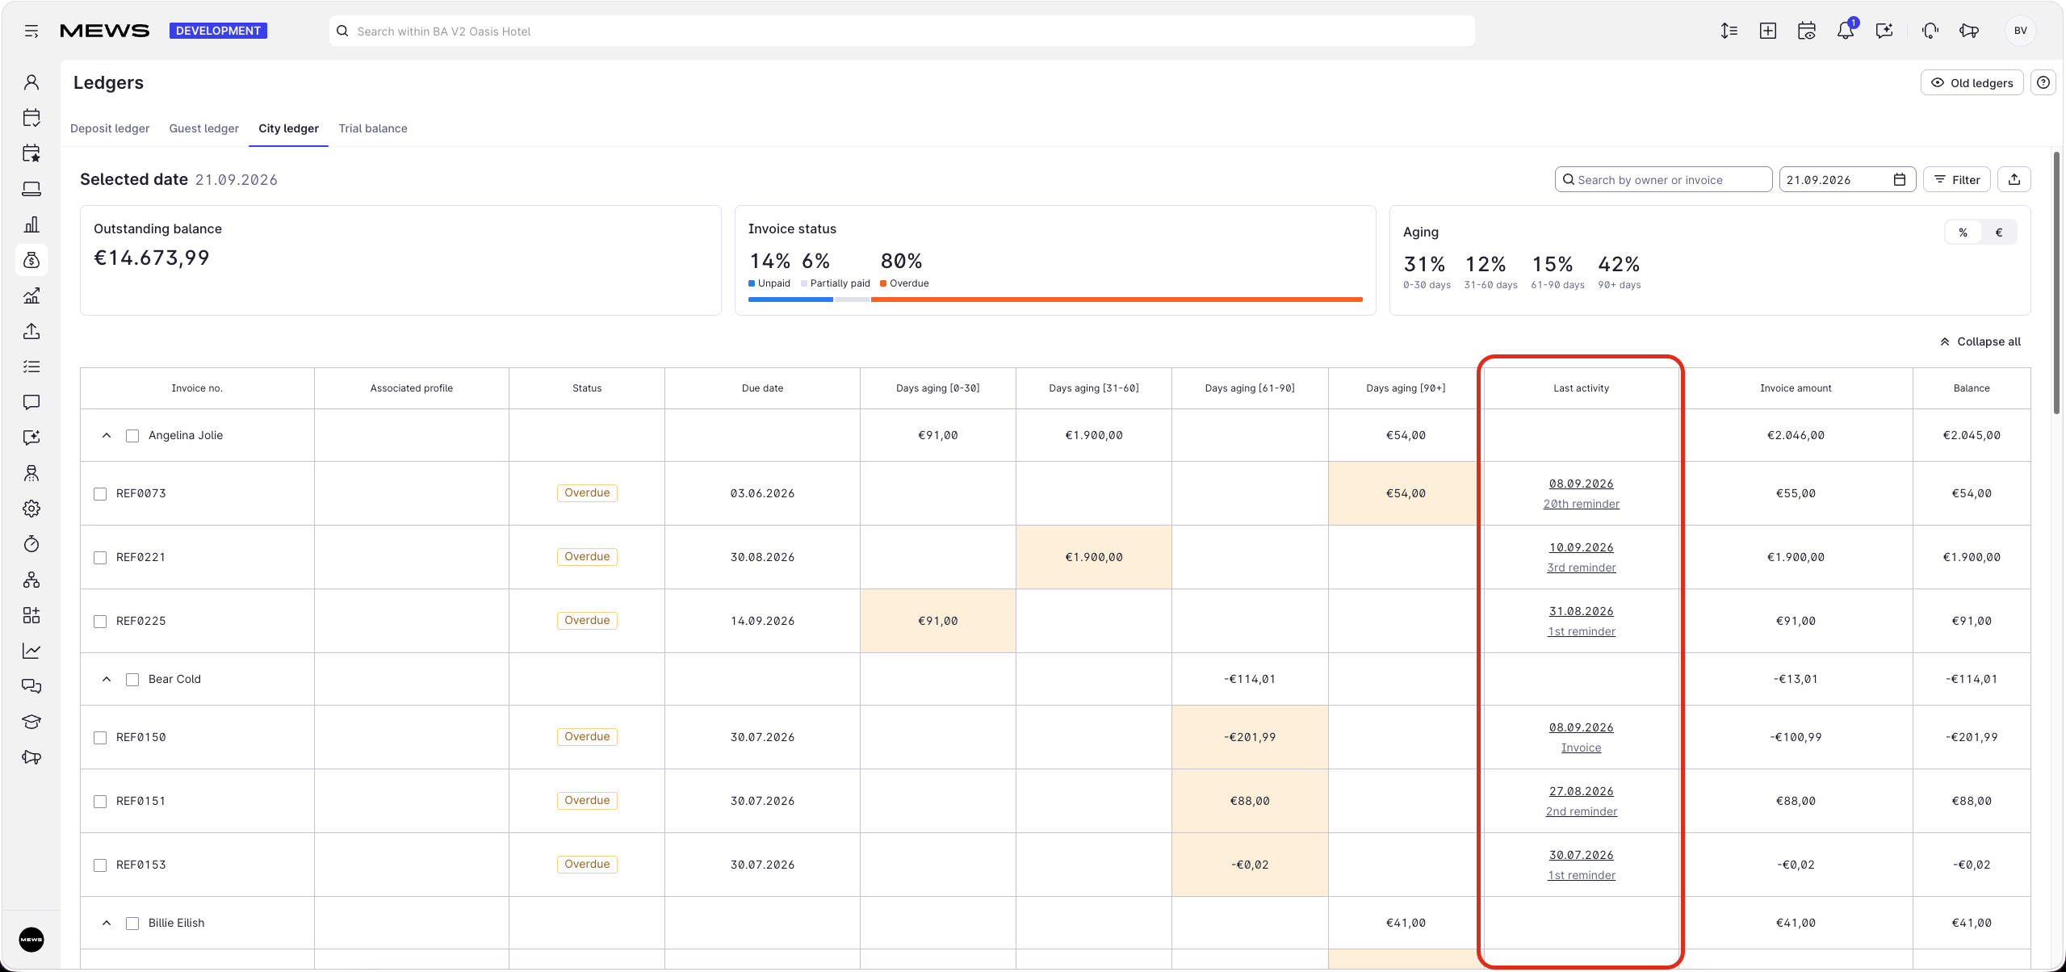Click the stopwatch timer sidebar icon

31,544
